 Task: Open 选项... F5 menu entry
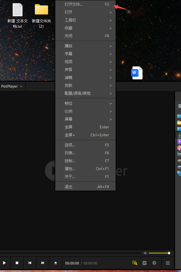(85, 145)
